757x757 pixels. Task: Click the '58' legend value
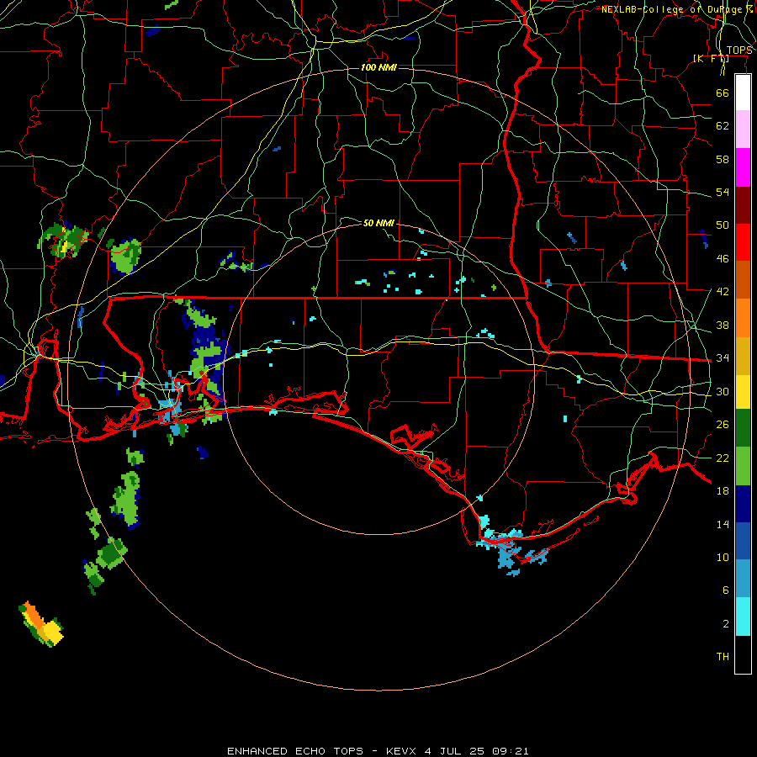pos(723,159)
